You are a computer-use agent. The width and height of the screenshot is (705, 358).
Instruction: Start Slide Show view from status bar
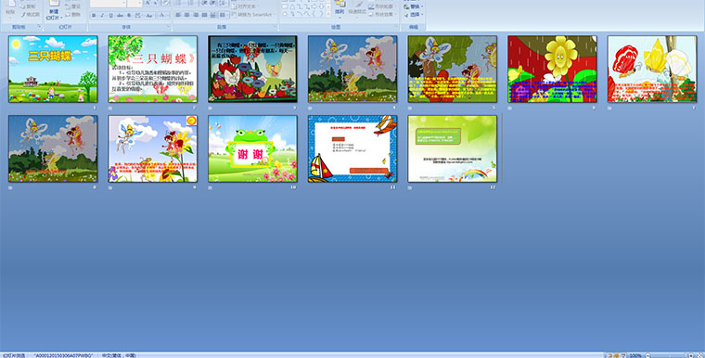(x=623, y=355)
